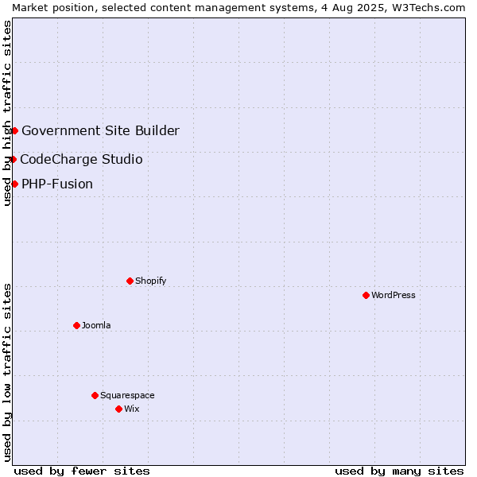Select the 'PHP-Fusion' label text
477x477 pixels.
pyautogui.click(x=57, y=184)
